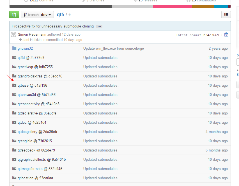The width and height of the screenshot is (239, 186).
Task: Select the qtdeclarative @ 96a6cfe entry
Action: click(x=37, y=113)
